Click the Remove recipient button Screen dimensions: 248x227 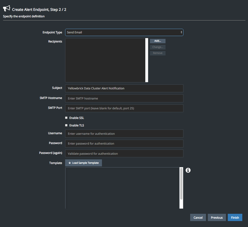tap(157, 53)
